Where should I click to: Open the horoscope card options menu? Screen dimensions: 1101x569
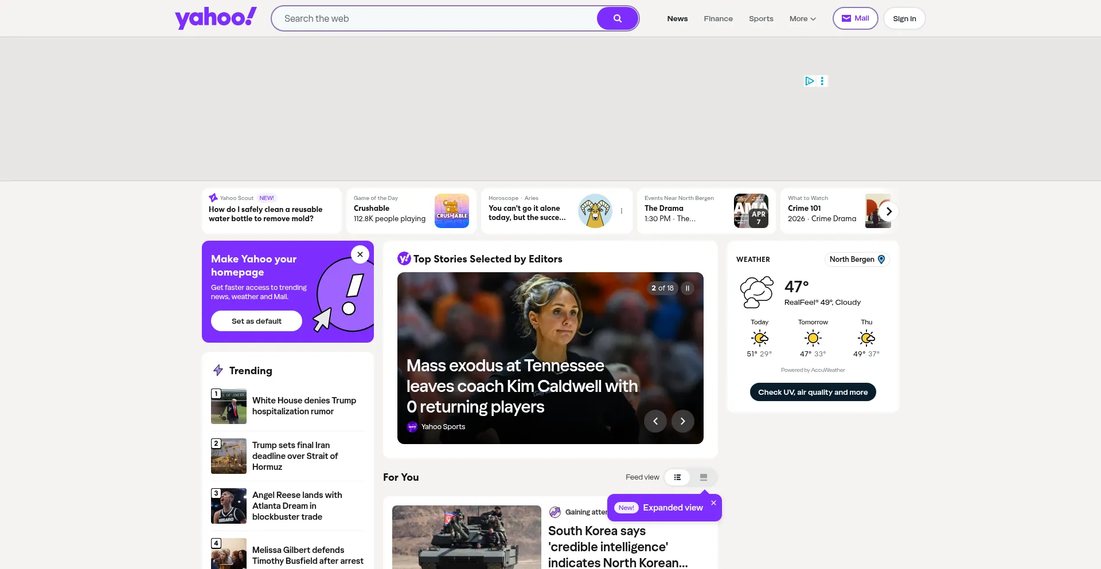tap(622, 211)
